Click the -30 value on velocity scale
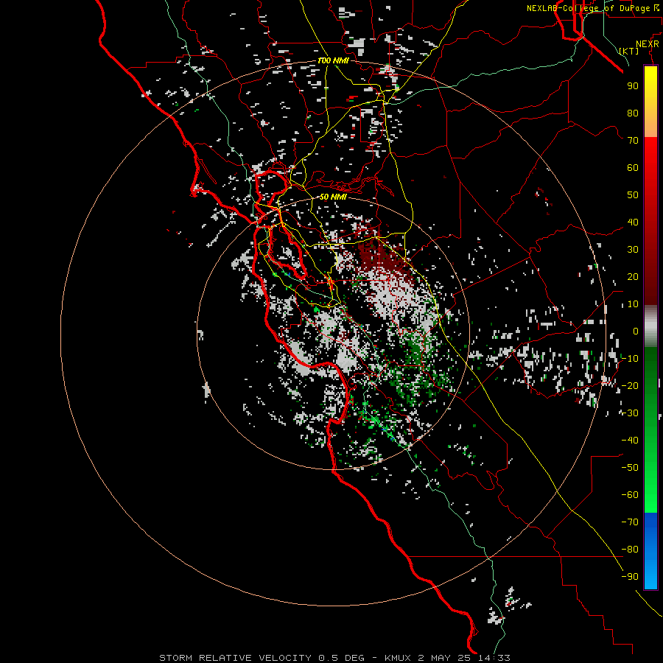The image size is (663, 663). (x=630, y=413)
